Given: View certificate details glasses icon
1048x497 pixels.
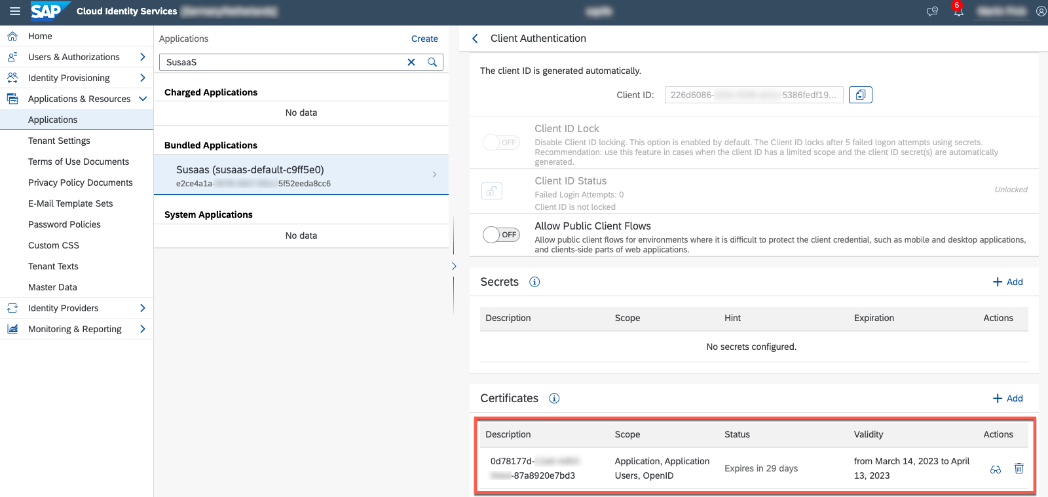Looking at the screenshot, I should click(x=996, y=469).
